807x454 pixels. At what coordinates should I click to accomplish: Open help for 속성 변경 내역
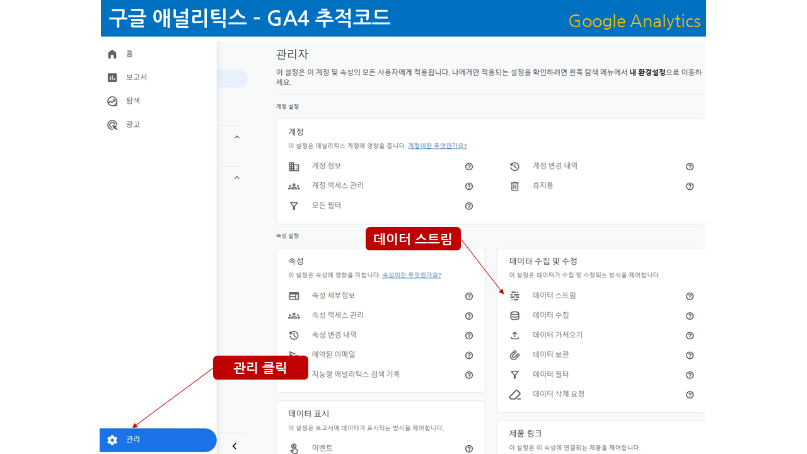469,335
